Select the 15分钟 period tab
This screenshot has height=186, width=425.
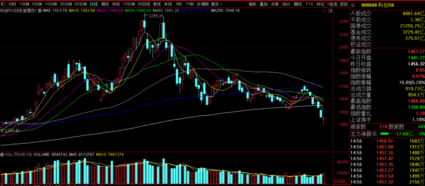click(51, 4)
